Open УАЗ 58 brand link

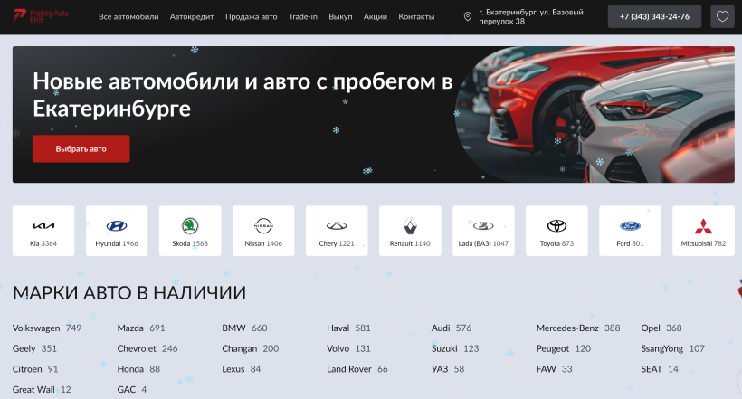pos(448,369)
